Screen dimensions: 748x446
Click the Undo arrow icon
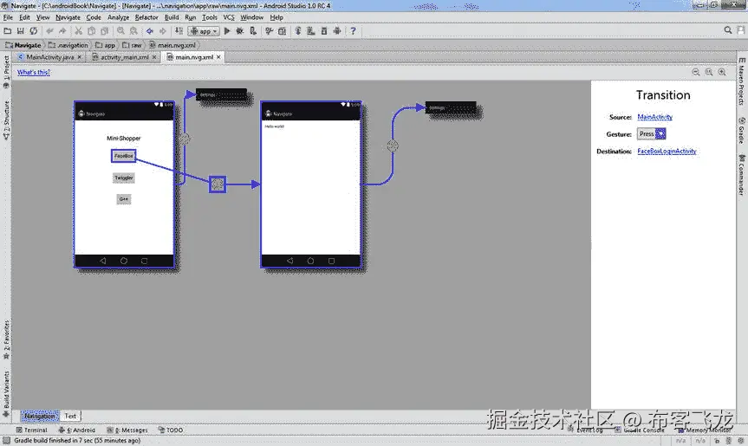point(49,31)
